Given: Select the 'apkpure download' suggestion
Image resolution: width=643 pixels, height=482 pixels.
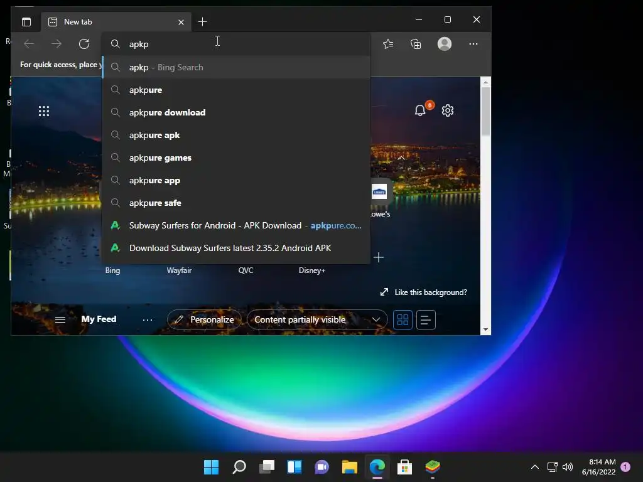Looking at the screenshot, I should point(236,112).
